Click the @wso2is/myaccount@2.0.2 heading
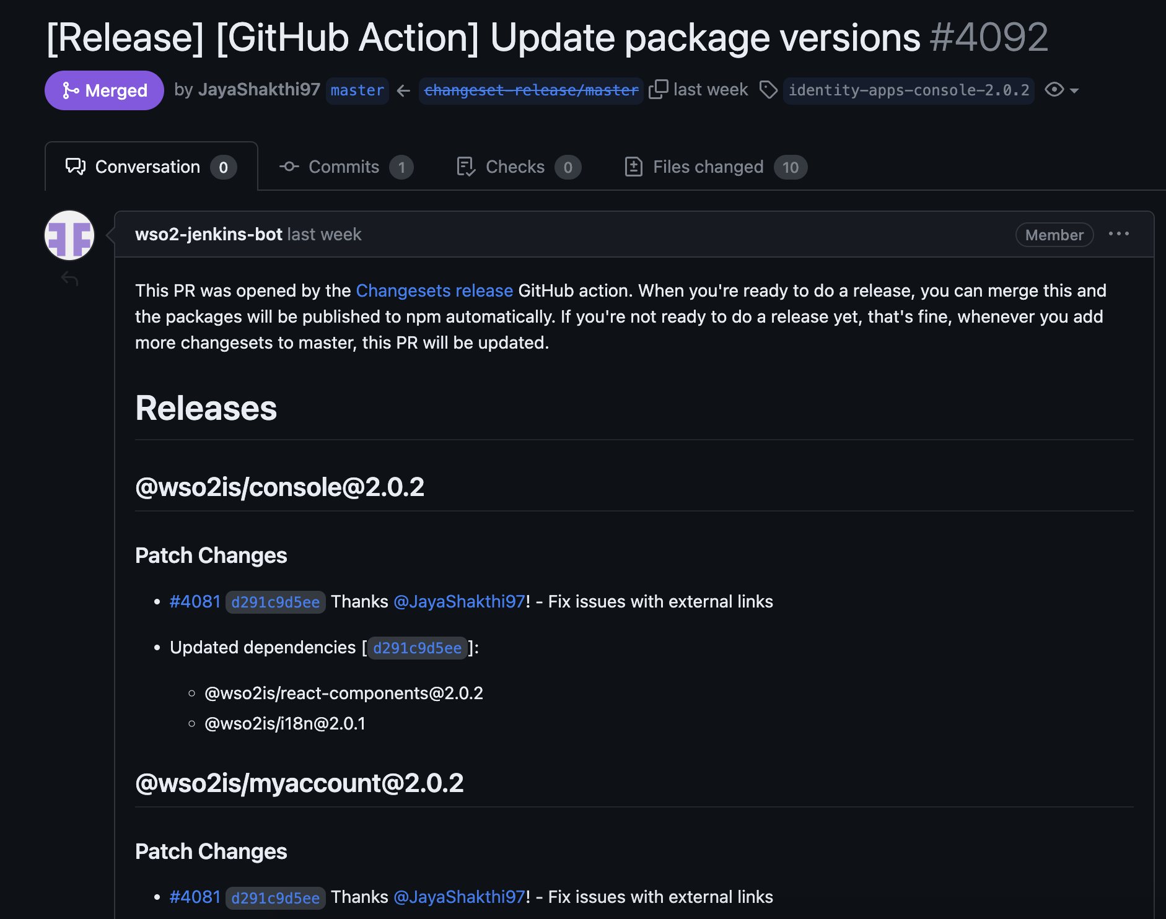This screenshot has width=1166, height=919. tap(299, 783)
